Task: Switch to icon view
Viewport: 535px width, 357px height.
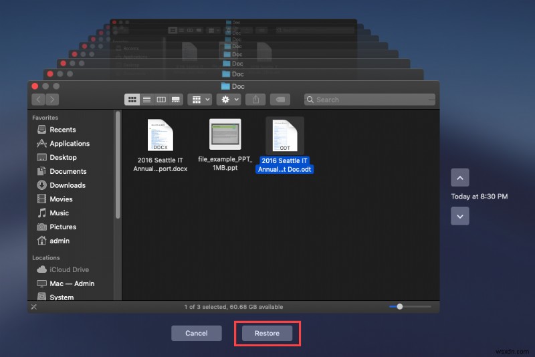Action: [132, 100]
